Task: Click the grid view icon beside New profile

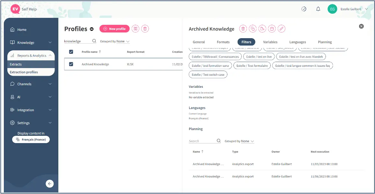Action: click(136, 29)
